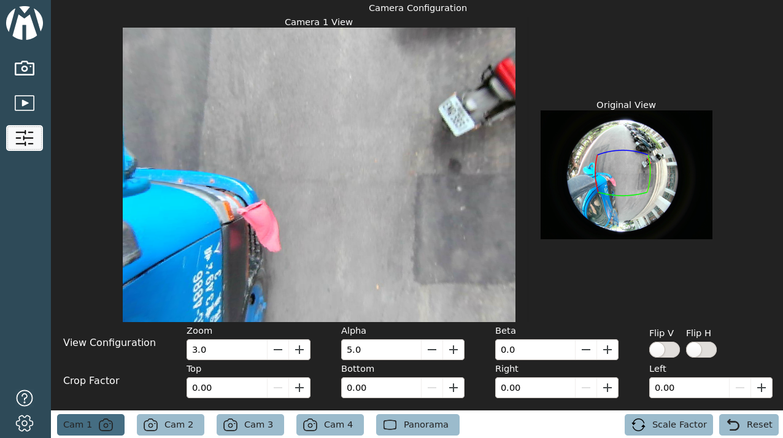
Task: Switch to the Cam 3 tab
Action: [x=250, y=425]
